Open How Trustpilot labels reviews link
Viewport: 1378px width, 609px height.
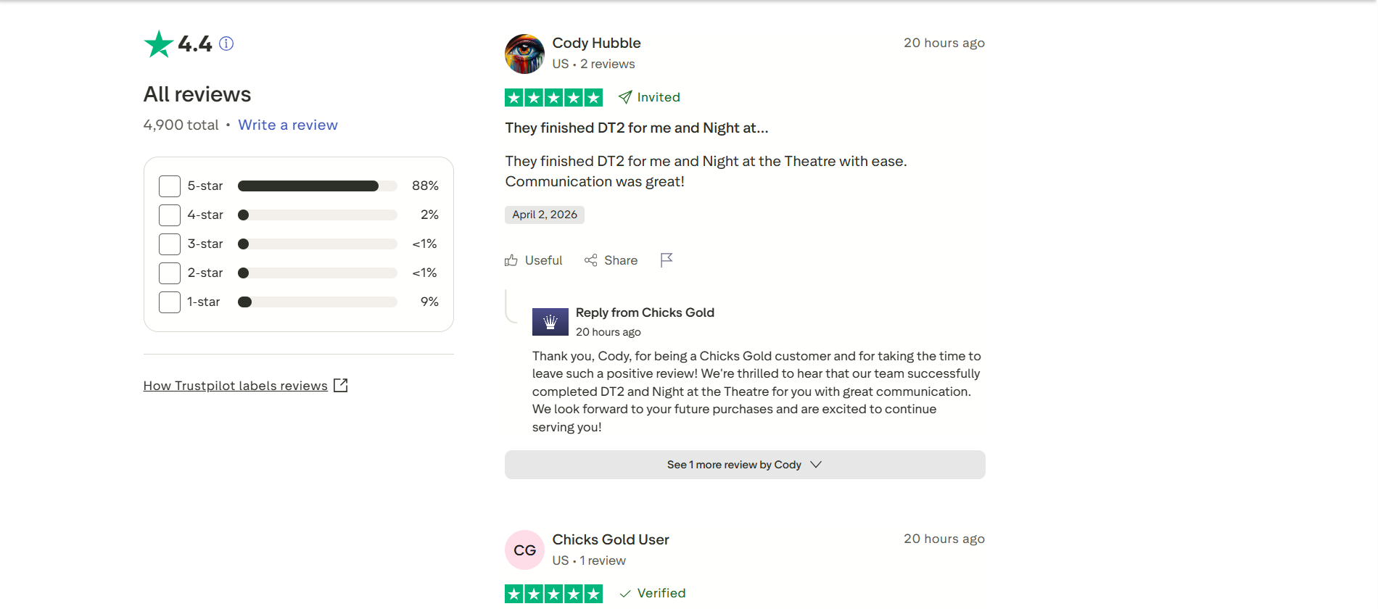click(235, 386)
